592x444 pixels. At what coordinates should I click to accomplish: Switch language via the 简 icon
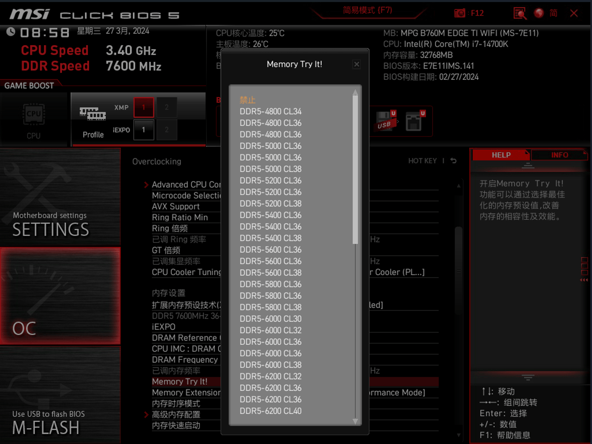553,13
